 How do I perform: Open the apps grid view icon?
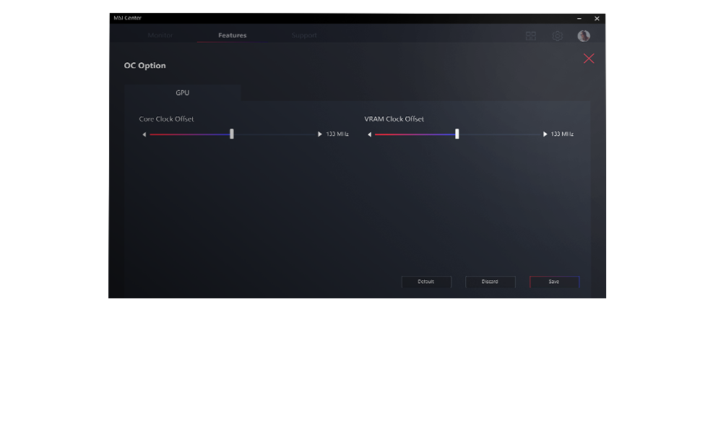[x=531, y=36]
